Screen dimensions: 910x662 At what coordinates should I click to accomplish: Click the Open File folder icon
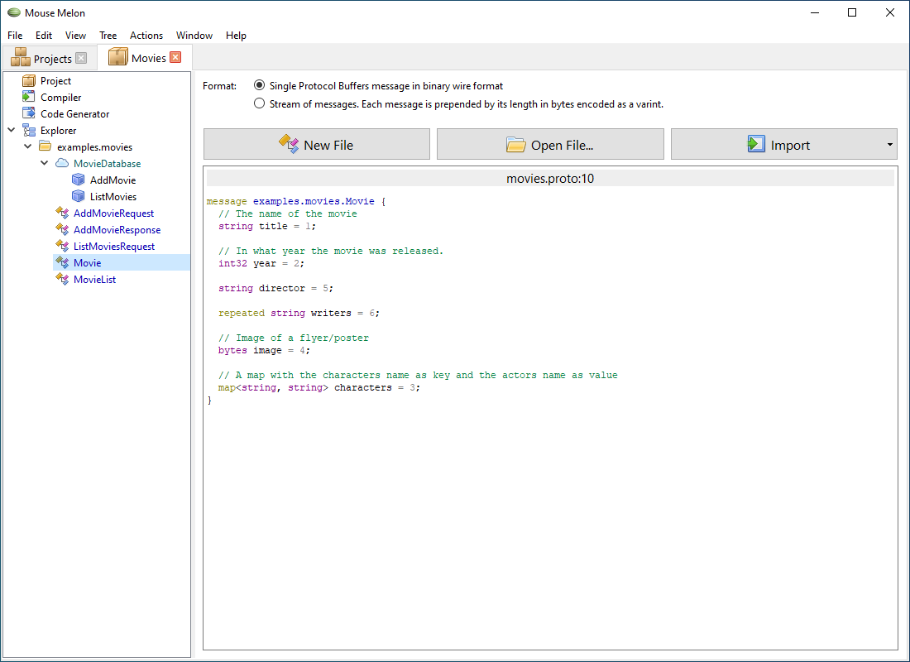[515, 145]
